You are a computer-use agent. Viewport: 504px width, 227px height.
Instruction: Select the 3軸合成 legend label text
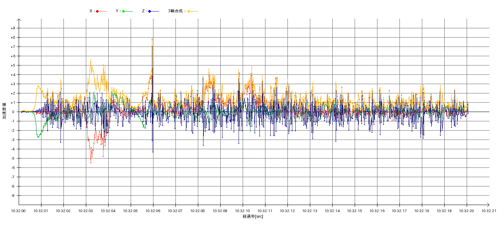point(177,11)
